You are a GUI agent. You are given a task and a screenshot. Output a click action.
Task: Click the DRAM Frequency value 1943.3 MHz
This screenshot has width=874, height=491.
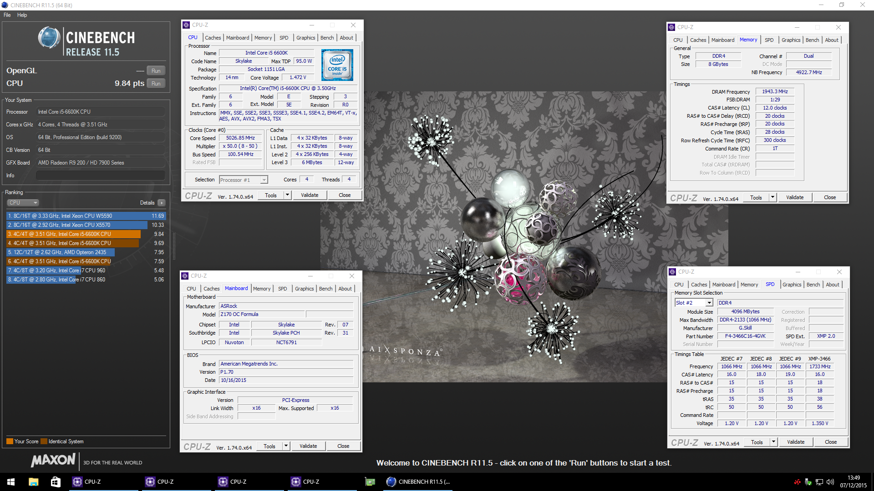click(775, 92)
